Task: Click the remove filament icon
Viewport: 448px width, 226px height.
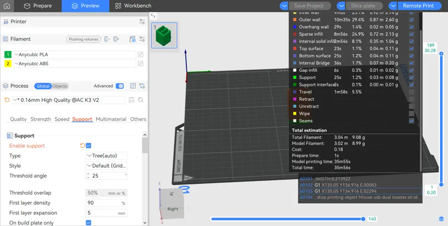Action: pyautogui.click(x=107, y=39)
